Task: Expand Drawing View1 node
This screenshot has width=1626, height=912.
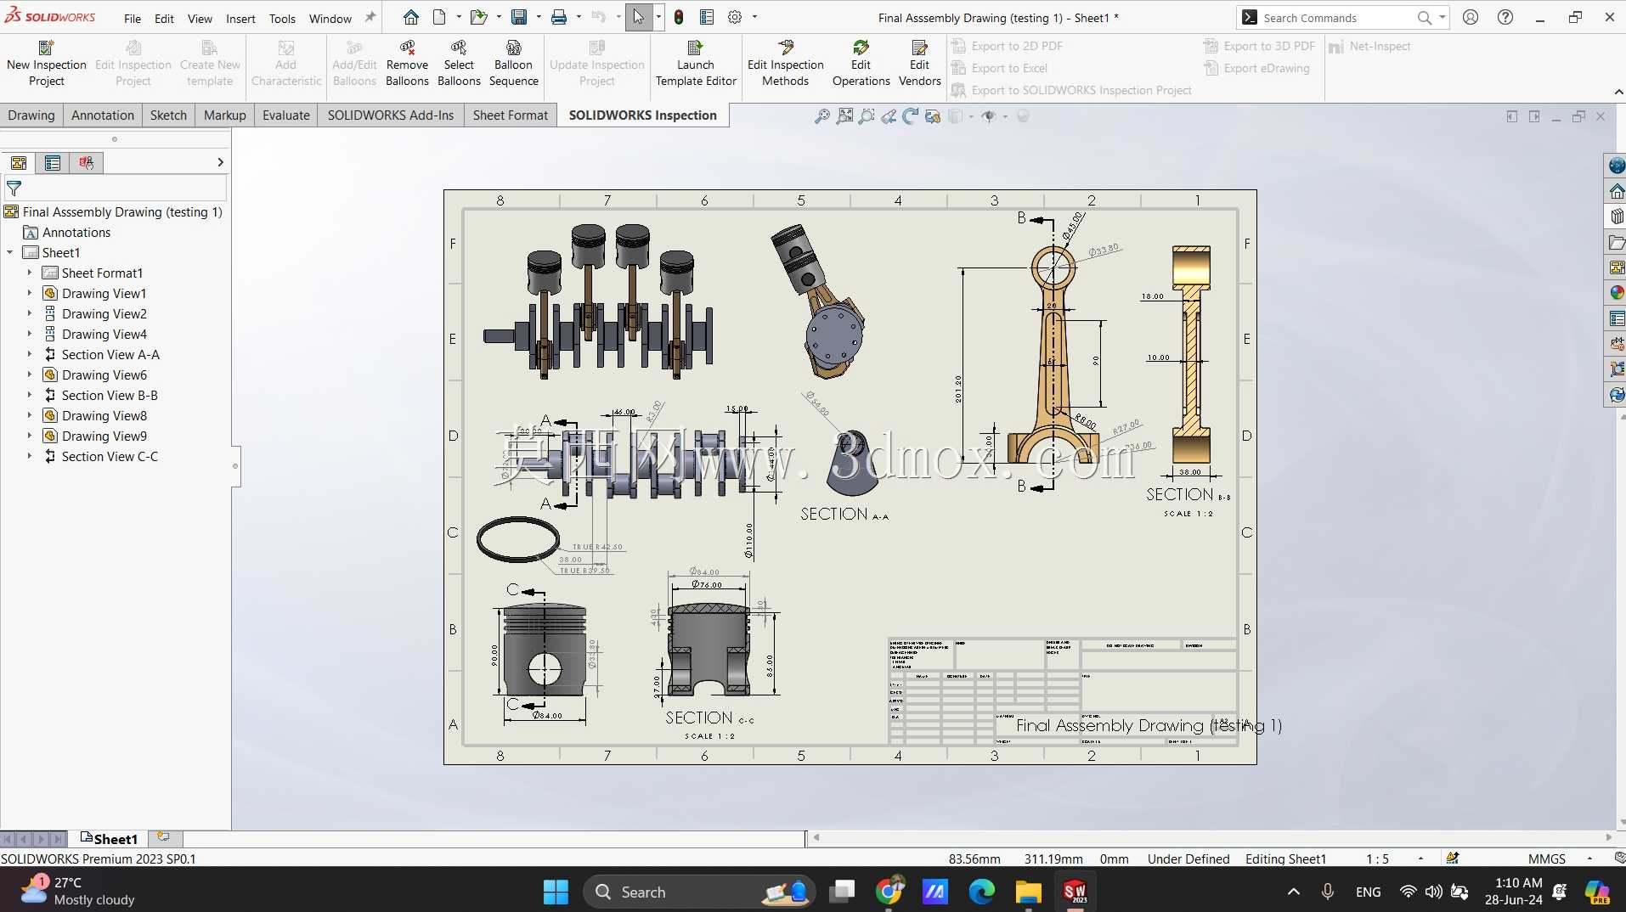Action: click(x=30, y=293)
